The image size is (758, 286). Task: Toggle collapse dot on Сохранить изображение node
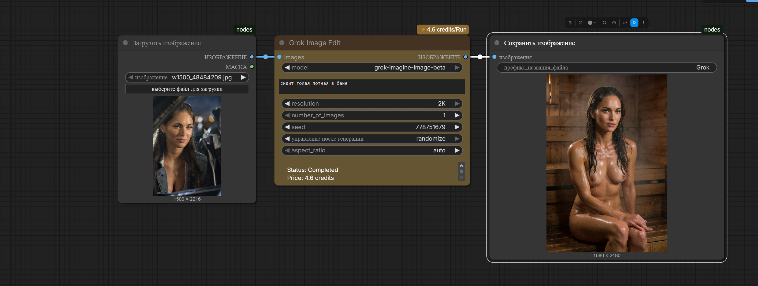[x=497, y=43]
